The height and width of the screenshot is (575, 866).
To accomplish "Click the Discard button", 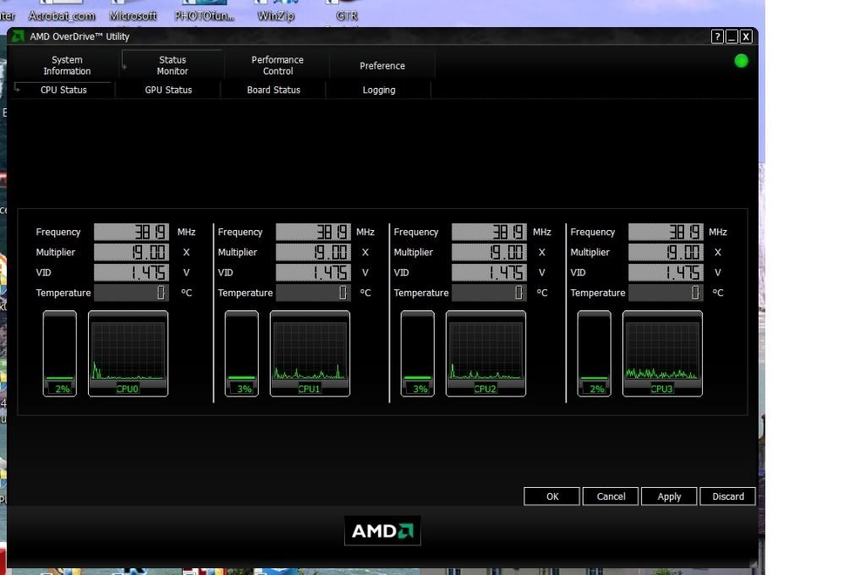I will pyautogui.click(x=727, y=496).
